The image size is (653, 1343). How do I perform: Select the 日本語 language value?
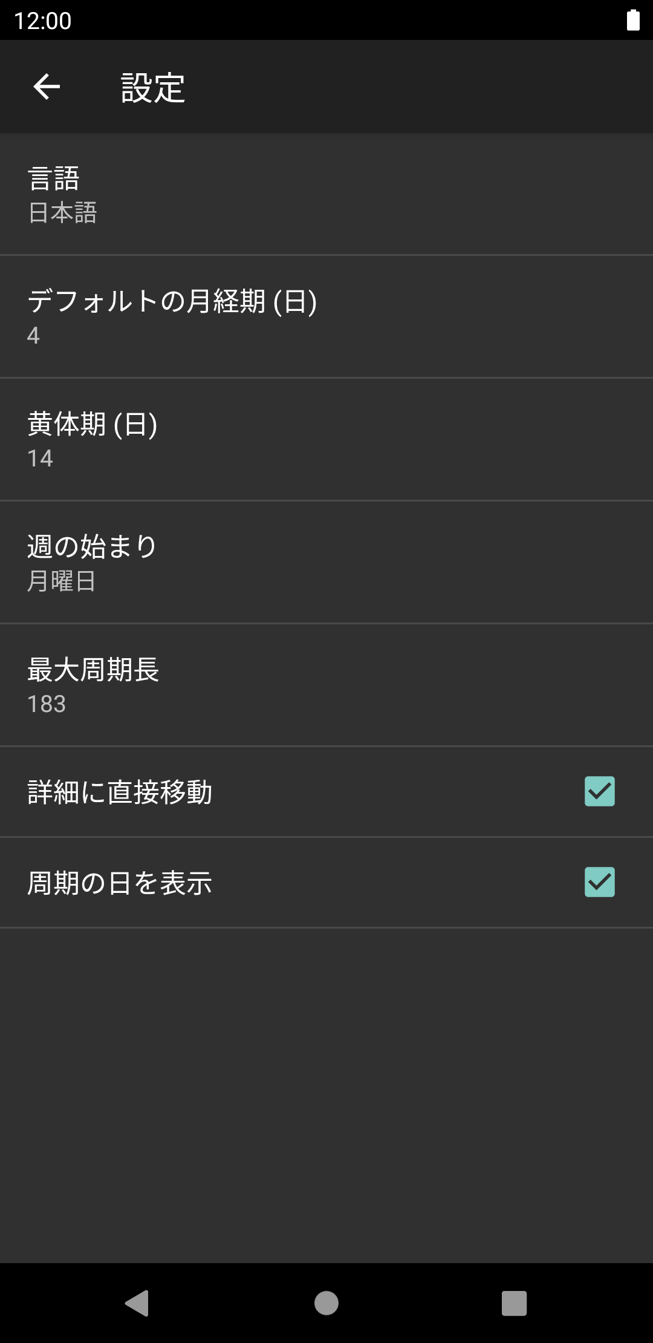tap(63, 213)
